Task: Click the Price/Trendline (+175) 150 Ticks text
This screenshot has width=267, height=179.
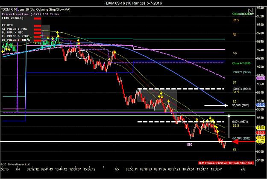Action: (30, 14)
